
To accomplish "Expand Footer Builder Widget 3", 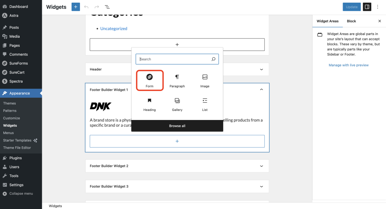I will (262, 186).
